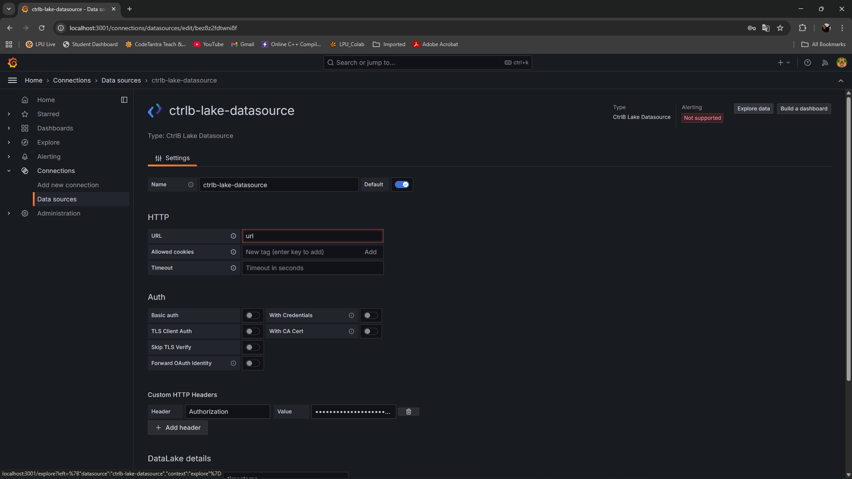Click the URL field info icon
The height and width of the screenshot is (479, 852).
pyautogui.click(x=233, y=236)
